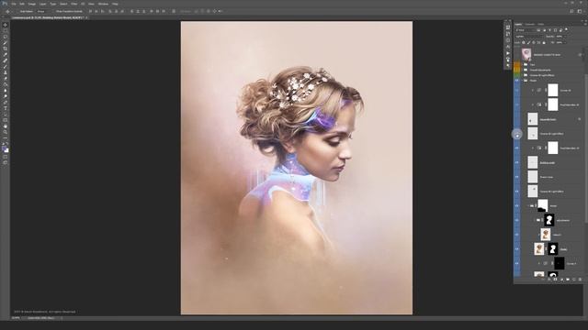The image size is (588, 330).
Task: Select the Curves 10 layer mask thumbnail
Action: tap(553, 91)
